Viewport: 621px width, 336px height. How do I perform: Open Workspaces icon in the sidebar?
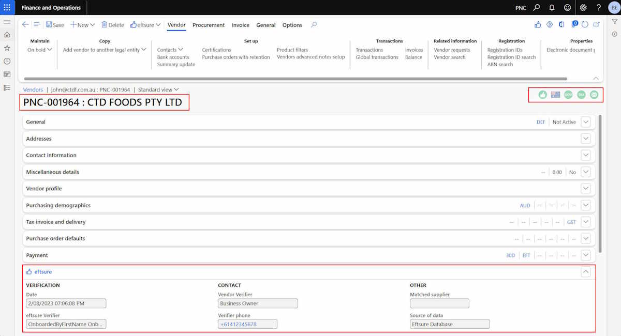click(x=7, y=74)
